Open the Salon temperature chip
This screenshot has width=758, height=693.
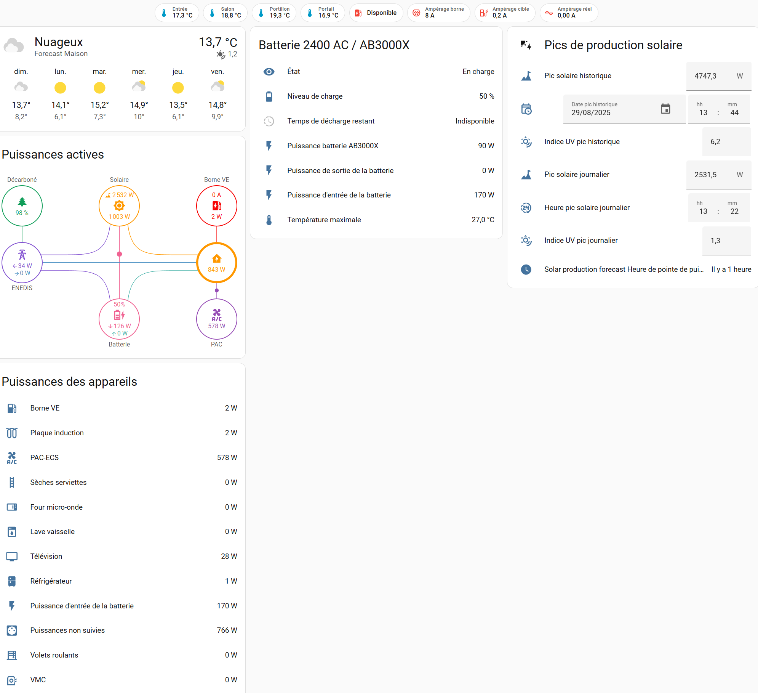pos(225,13)
